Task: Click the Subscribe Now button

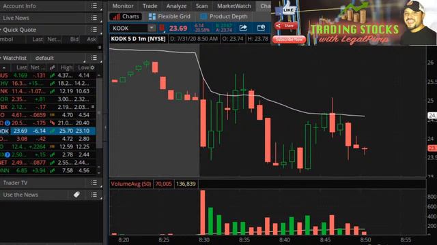Action: 289,39
